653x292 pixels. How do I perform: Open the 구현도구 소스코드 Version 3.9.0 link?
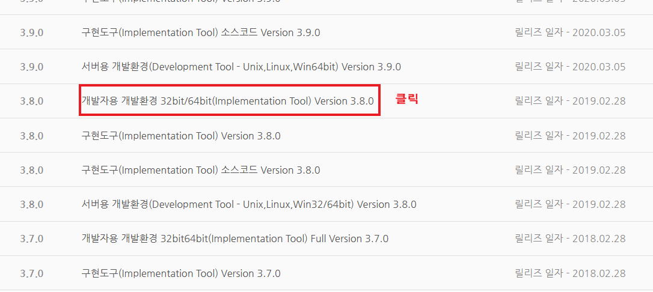click(x=200, y=32)
